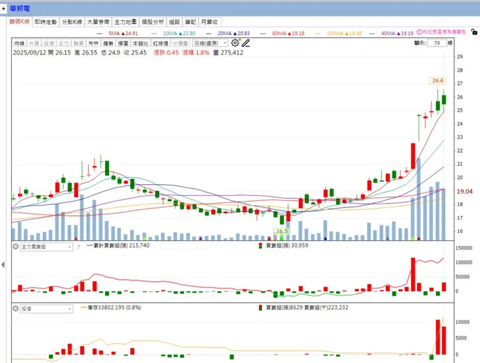Click the 100MA 18.48 legend entry
Screen dimensions: 480x363
tap(339, 33)
